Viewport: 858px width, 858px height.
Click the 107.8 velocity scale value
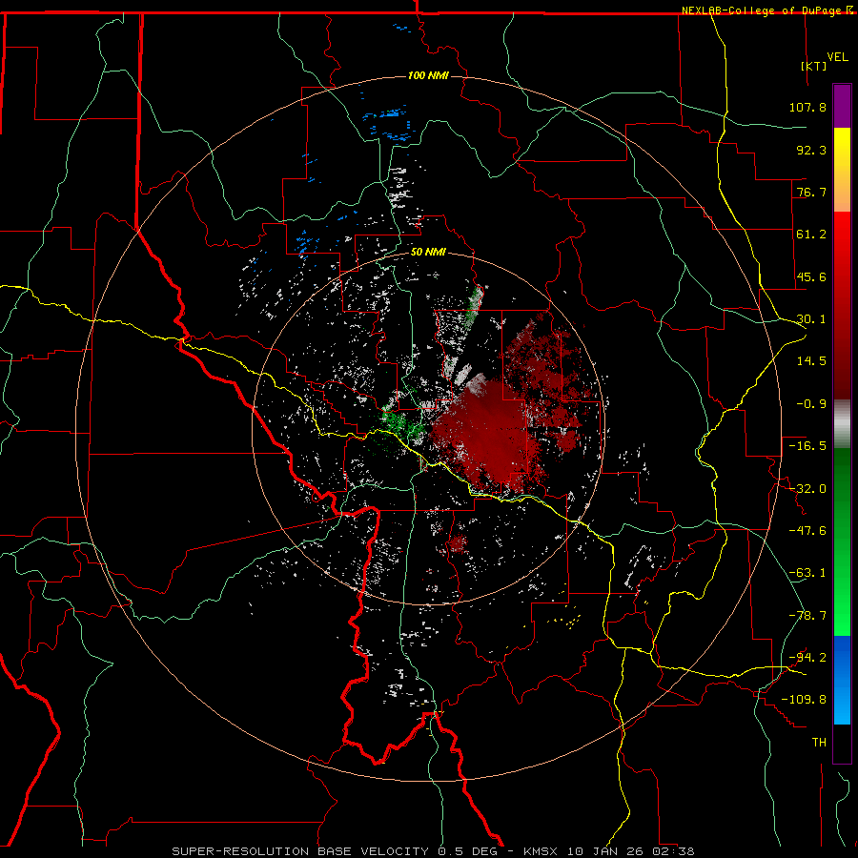click(x=807, y=107)
